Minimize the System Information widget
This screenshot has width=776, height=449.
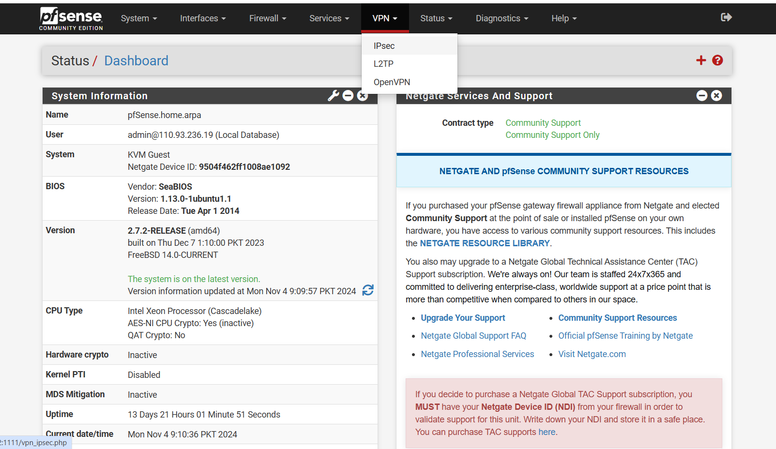348,96
